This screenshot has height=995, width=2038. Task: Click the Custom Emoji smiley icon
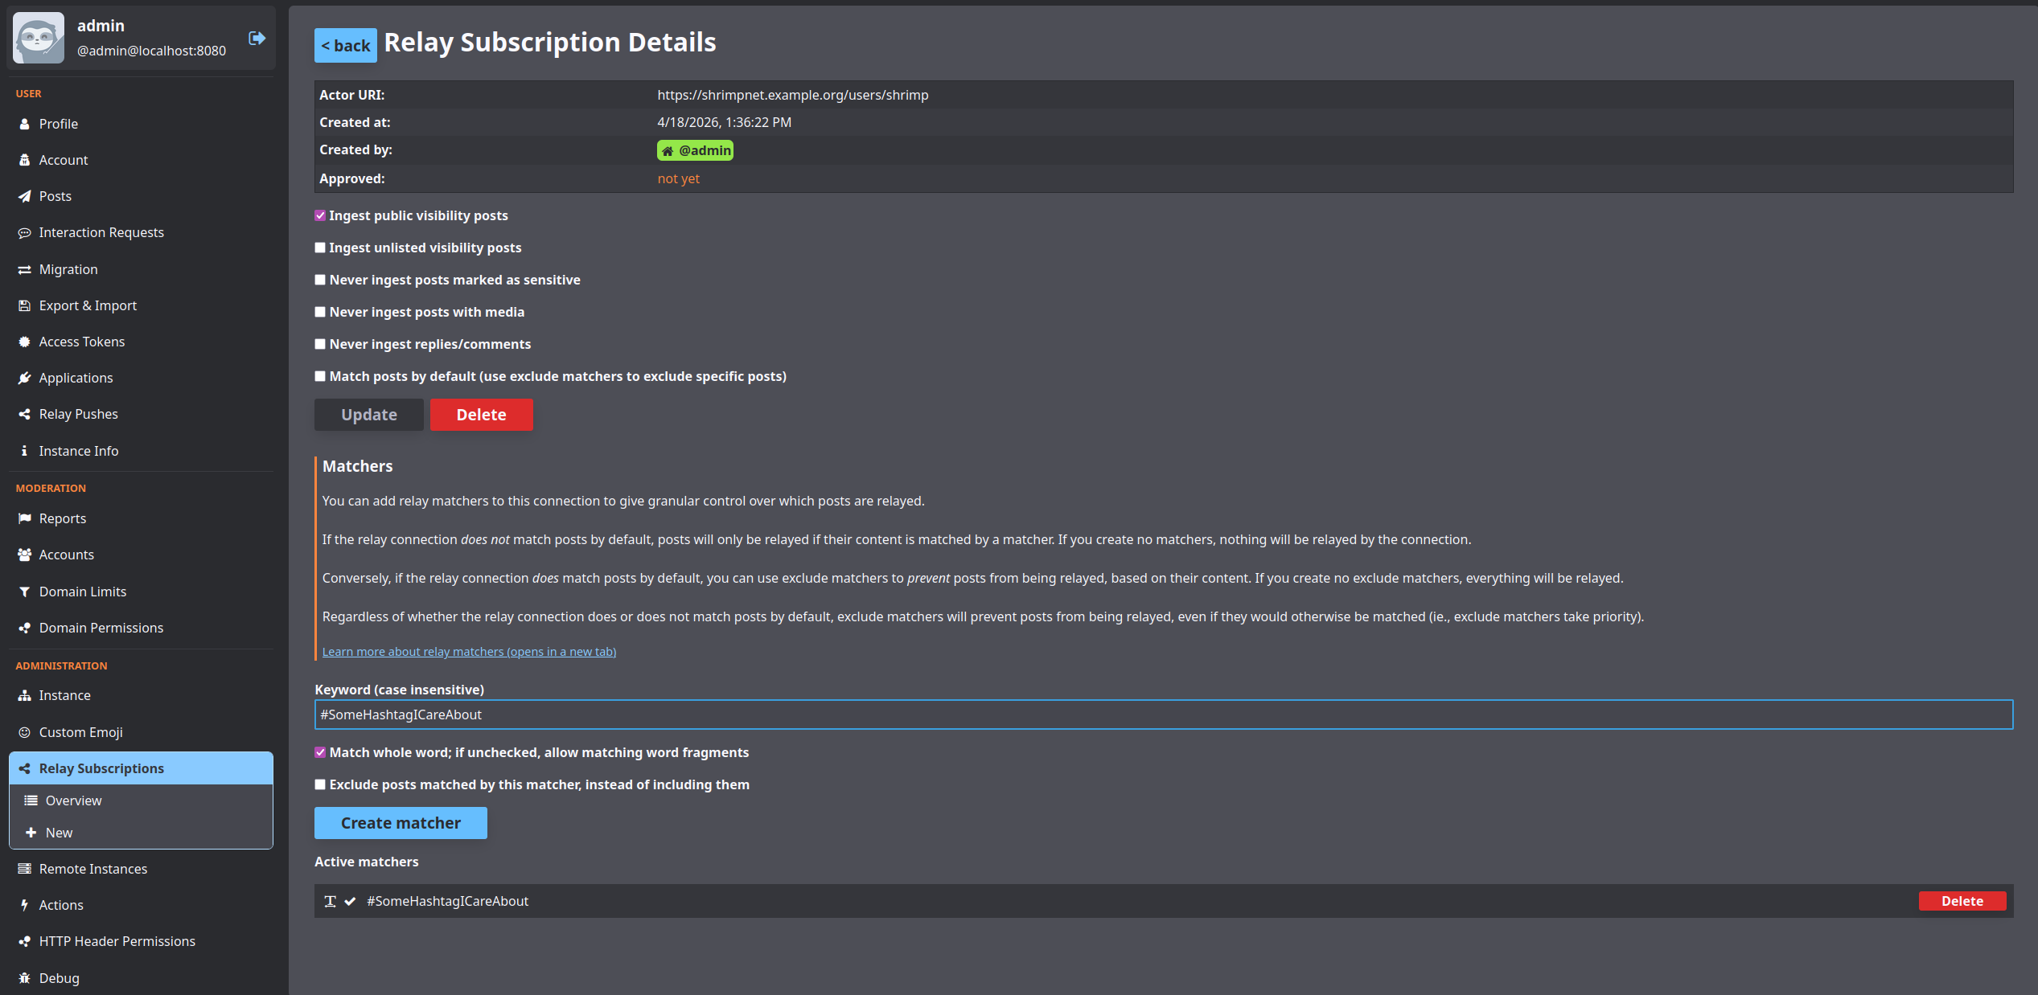[24, 732]
